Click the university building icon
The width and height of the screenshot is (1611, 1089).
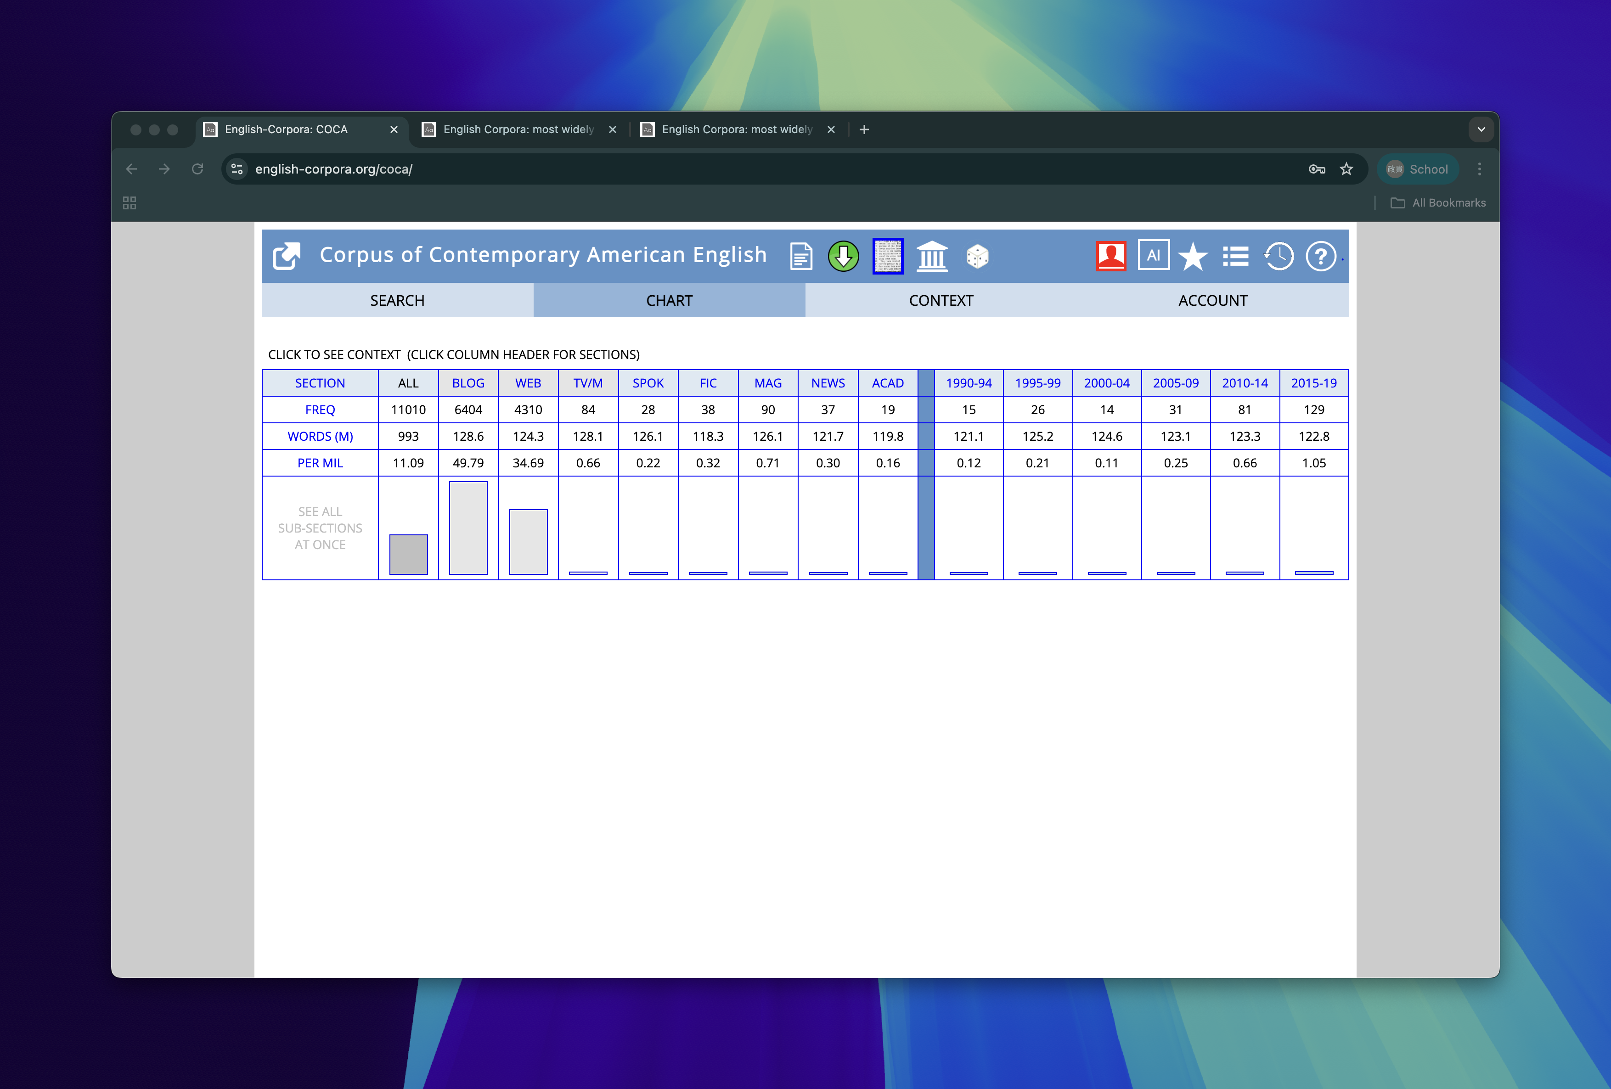[x=932, y=257]
